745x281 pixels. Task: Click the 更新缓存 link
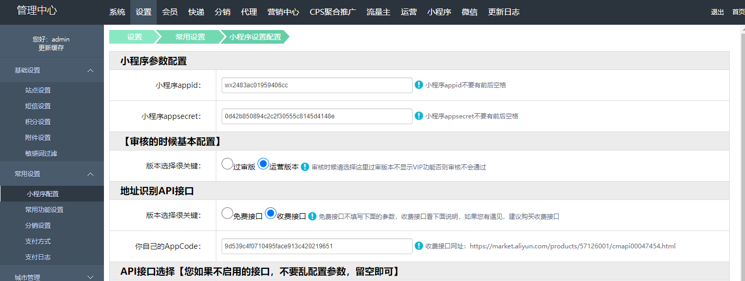[x=51, y=48]
